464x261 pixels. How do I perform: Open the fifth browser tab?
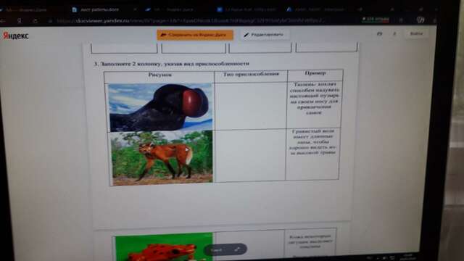(315, 9)
